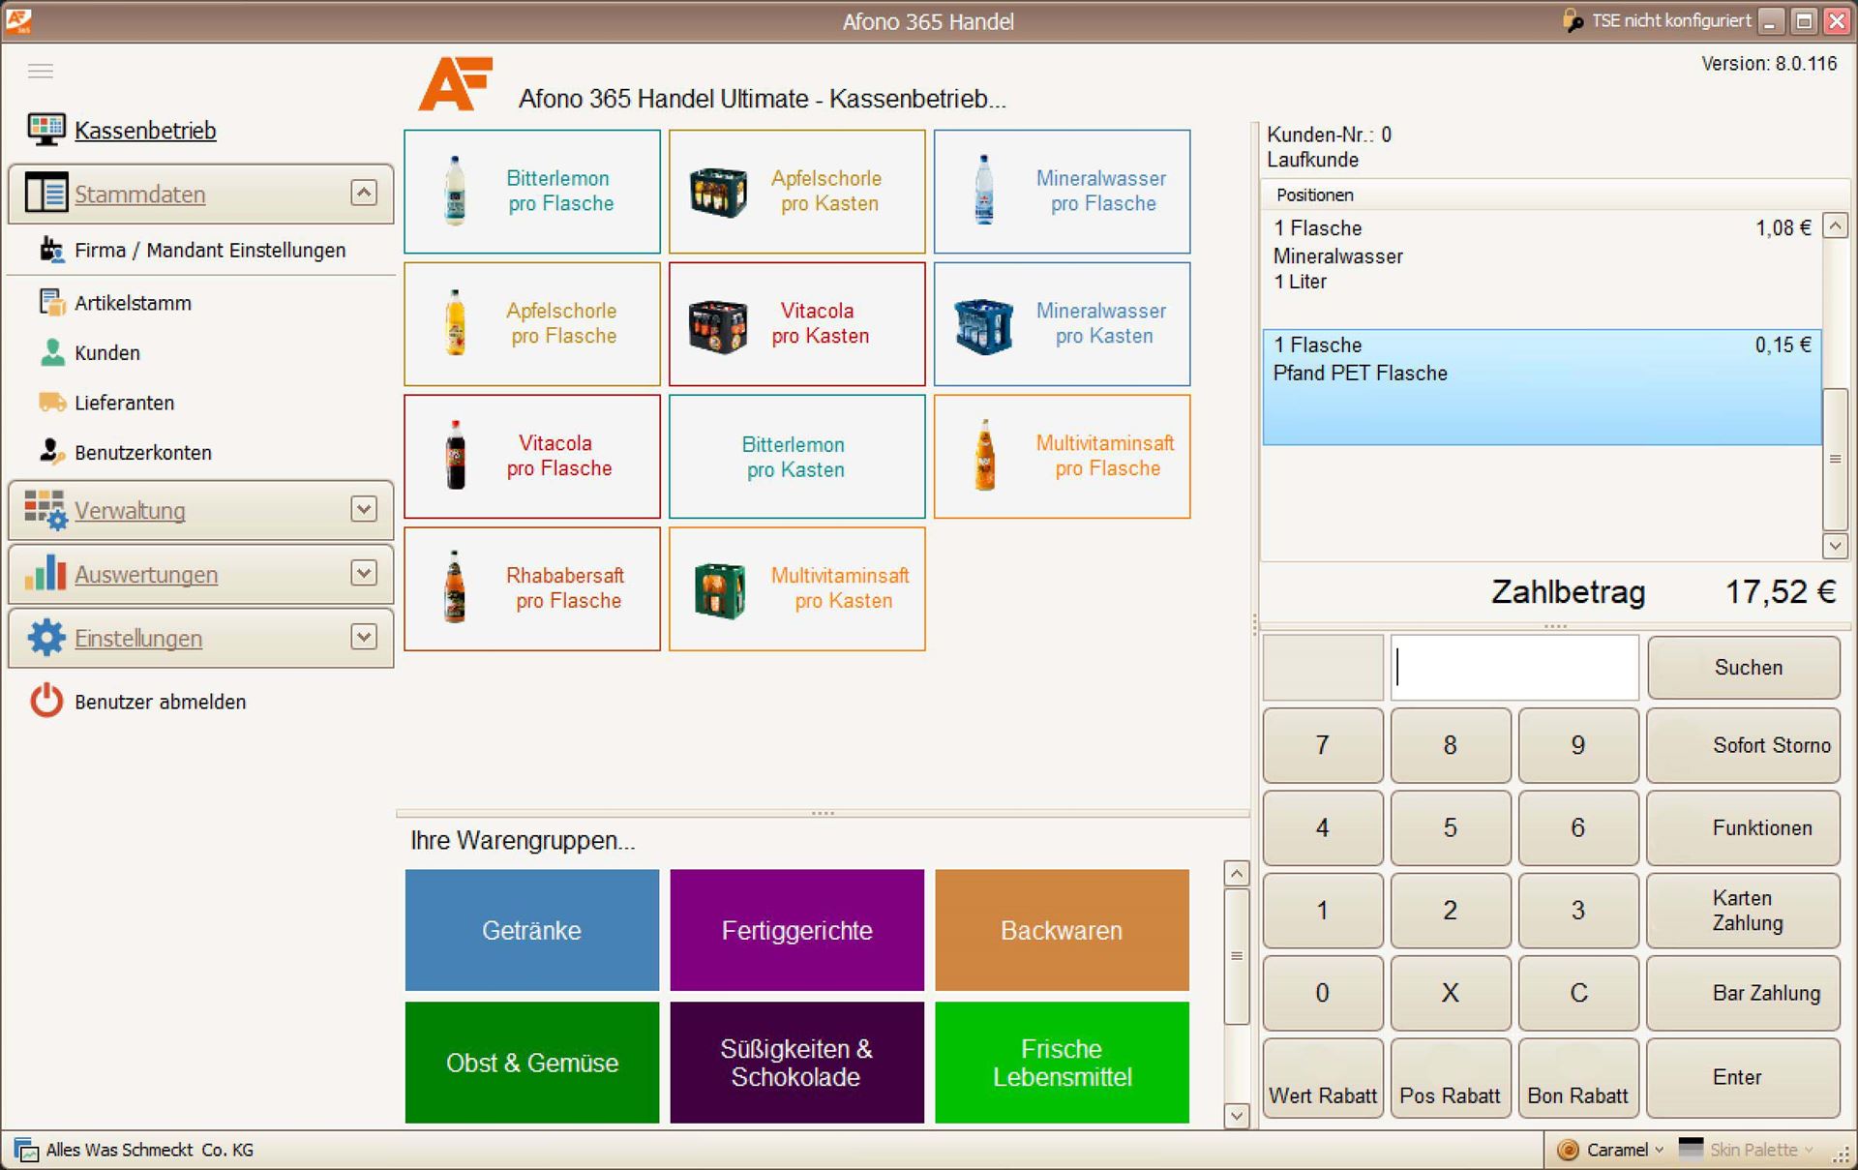Click the Artikelstamm icon

pos(51,302)
